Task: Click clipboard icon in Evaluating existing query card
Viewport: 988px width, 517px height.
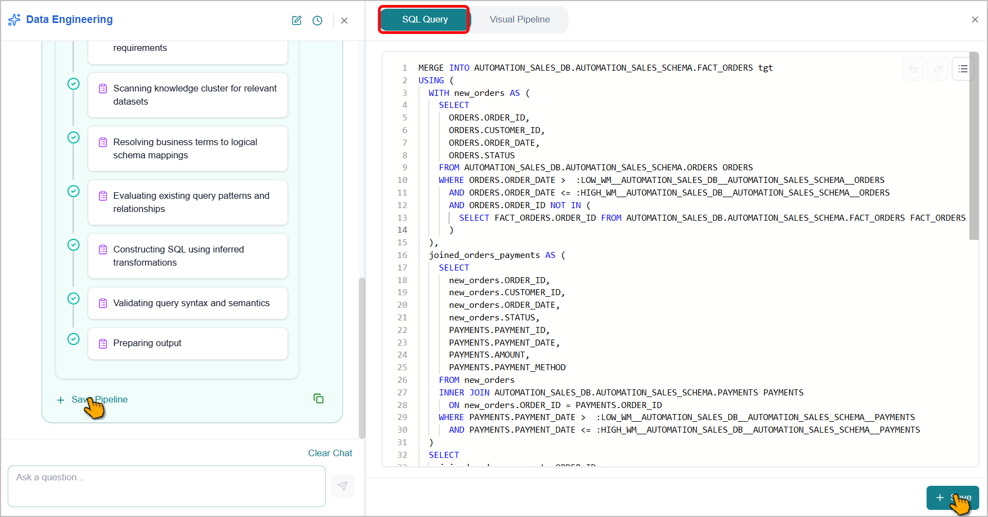Action: click(x=103, y=196)
